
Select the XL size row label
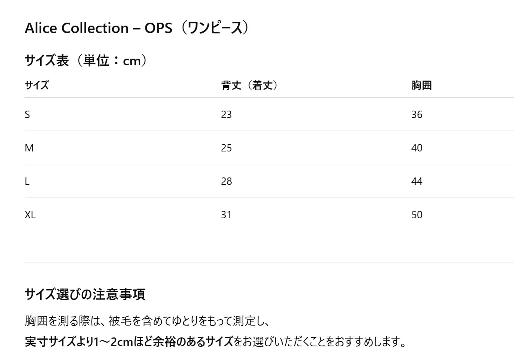30,215
